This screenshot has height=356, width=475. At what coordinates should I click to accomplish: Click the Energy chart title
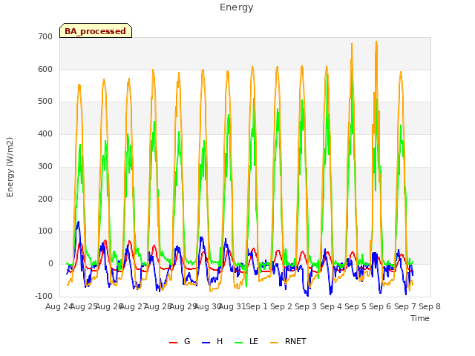(x=237, y=7)
